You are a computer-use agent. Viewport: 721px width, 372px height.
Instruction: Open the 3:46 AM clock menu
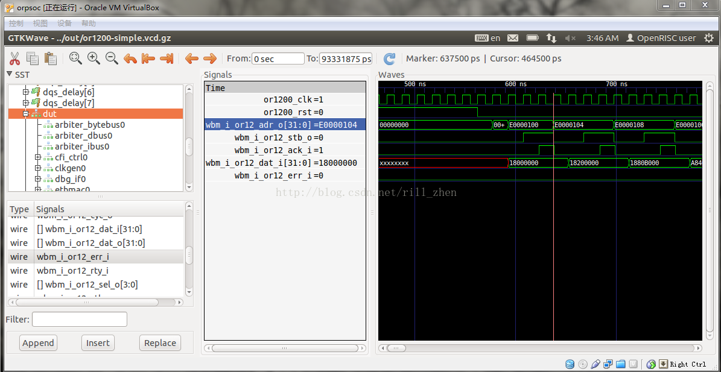[602, 38]
